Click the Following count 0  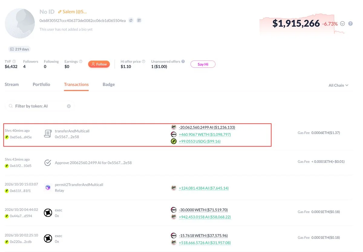(x=45, y=67)
